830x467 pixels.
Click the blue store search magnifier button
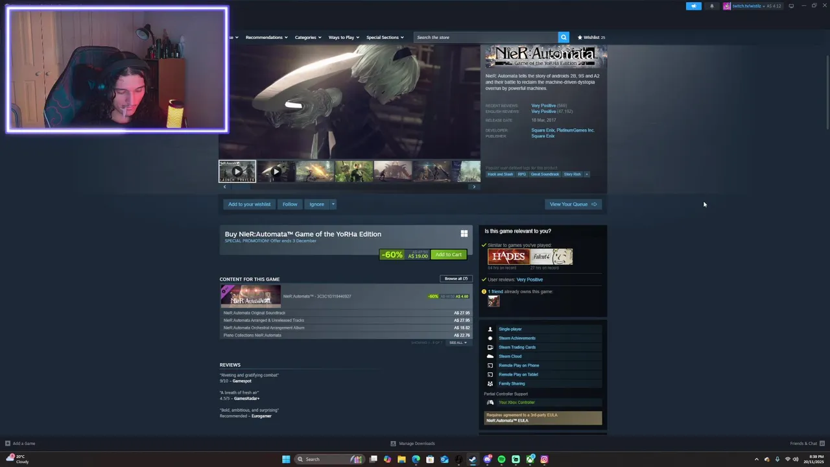tap(563, 37)
